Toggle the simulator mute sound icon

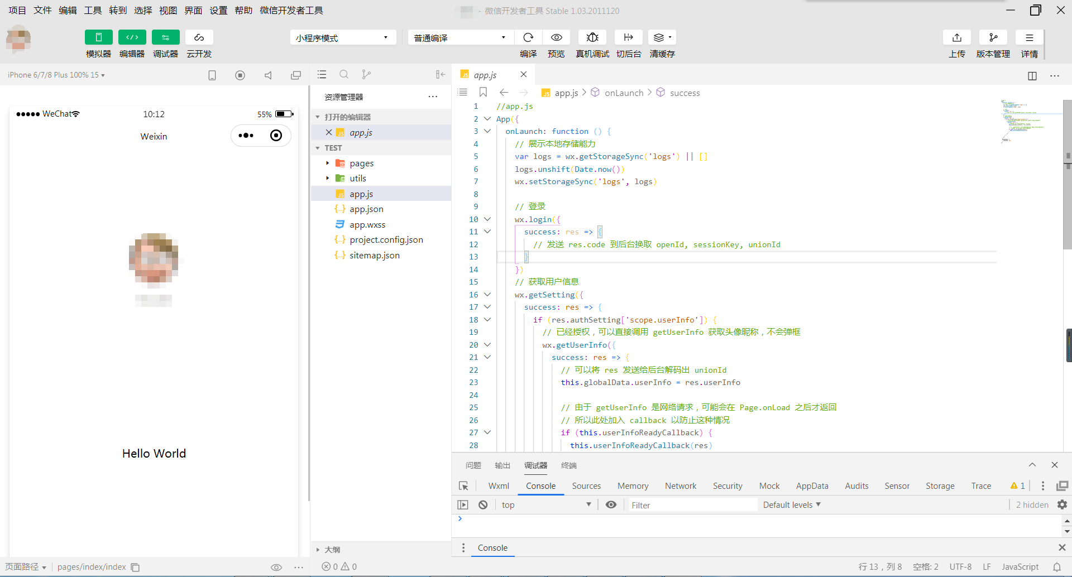click(x=268, y=75)
